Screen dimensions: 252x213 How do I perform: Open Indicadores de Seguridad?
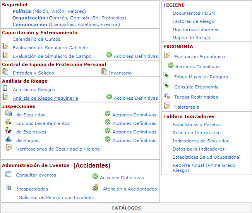tap(201, 141)
